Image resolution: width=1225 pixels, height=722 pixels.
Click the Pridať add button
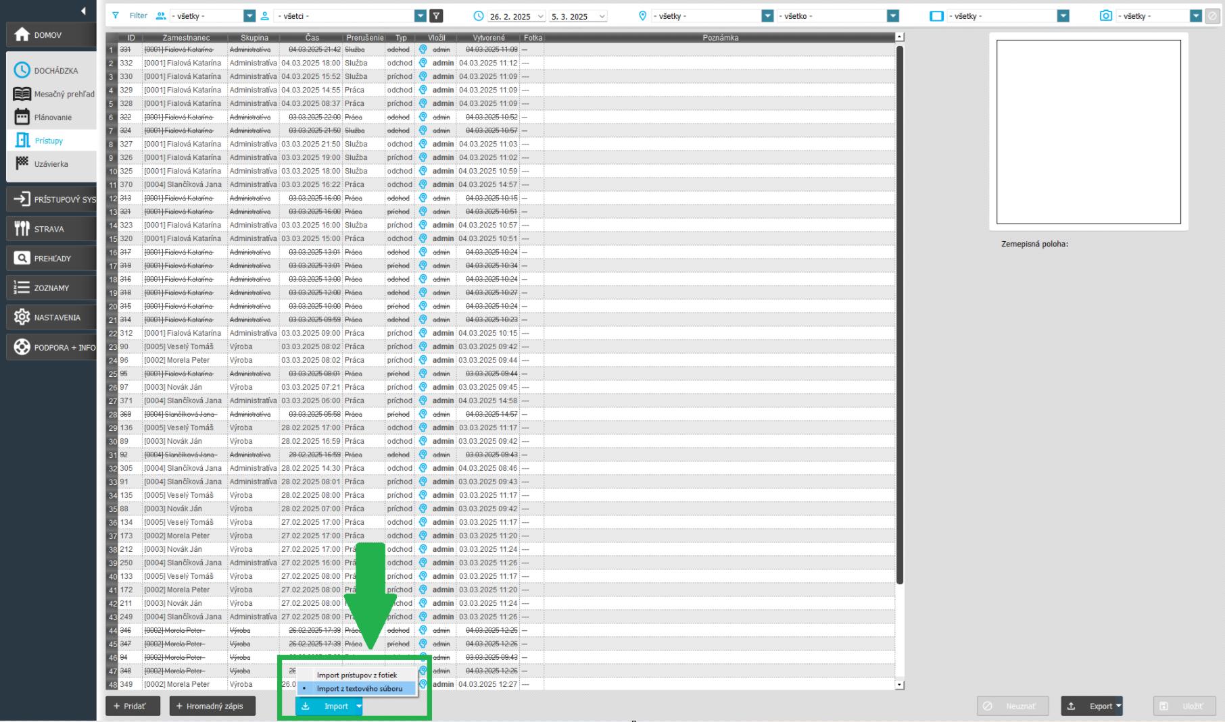[133, 706]
